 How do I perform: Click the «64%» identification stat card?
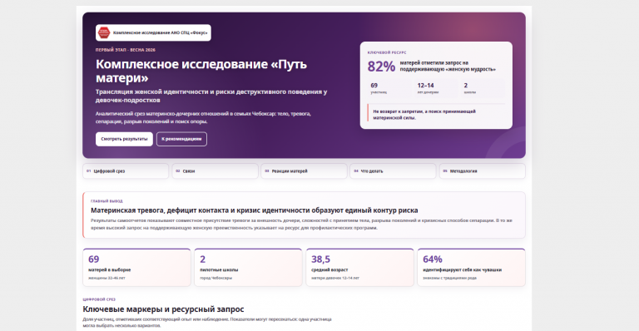(471, 268)
